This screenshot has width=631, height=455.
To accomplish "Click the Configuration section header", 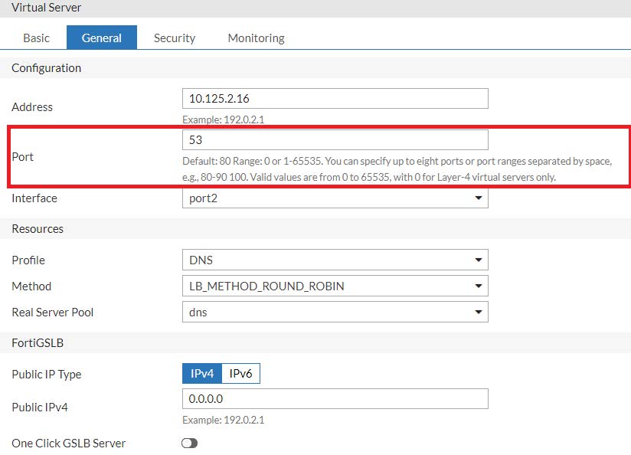I will coord(46,67).
